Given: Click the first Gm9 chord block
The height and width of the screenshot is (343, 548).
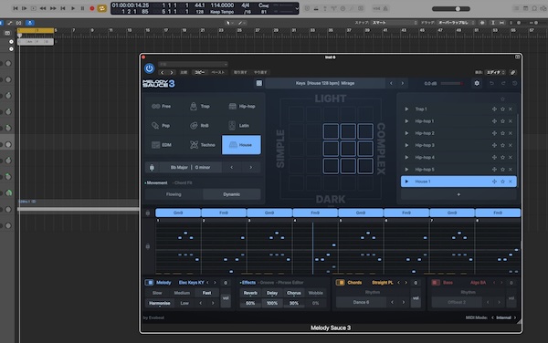Looking at the screenshot, I should pyautogui.click(x=178, y=213).
